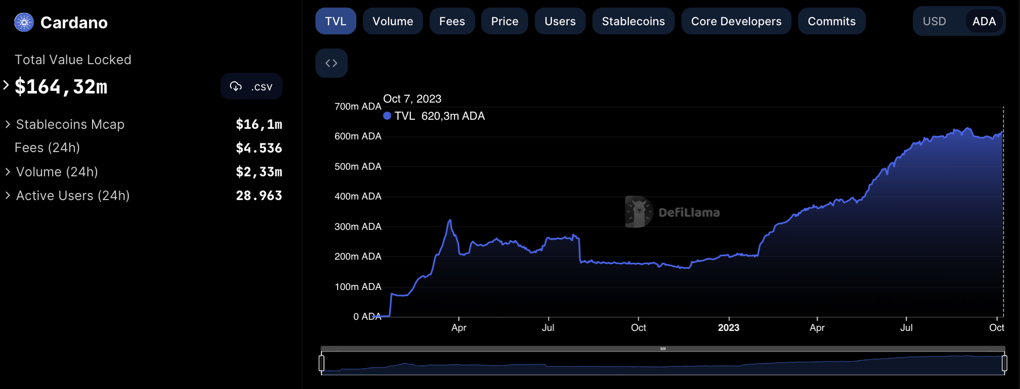Screen dimensions: 1020x389
Task: Click the right handle of range slider
Action: (x=1004, y=363)
